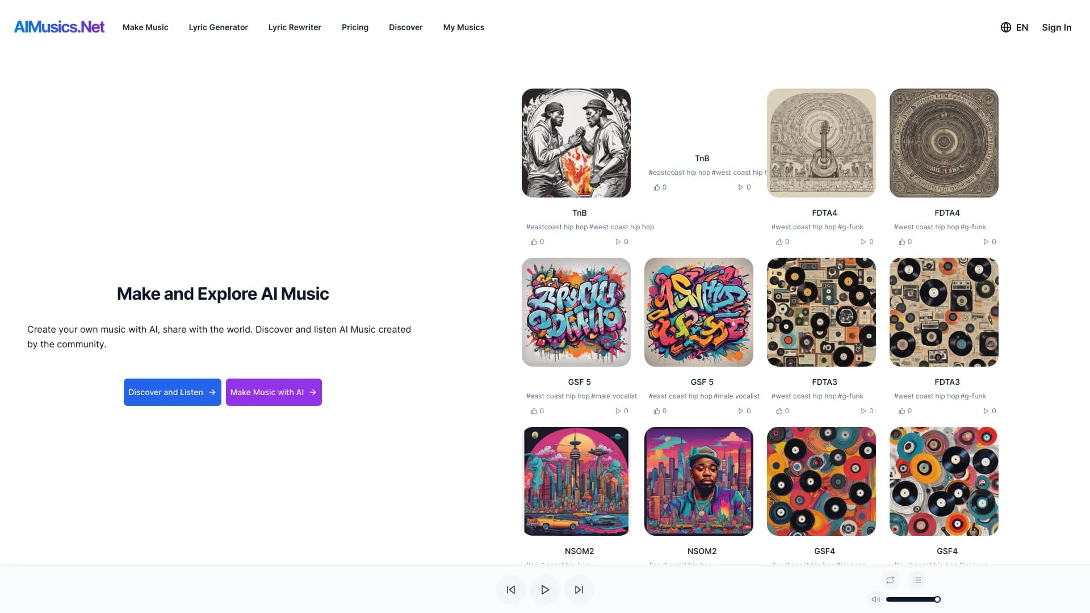Open the language globe selector
Image resolution: width=1090 pixels, height=613 pixels.
coord(1005,27)
